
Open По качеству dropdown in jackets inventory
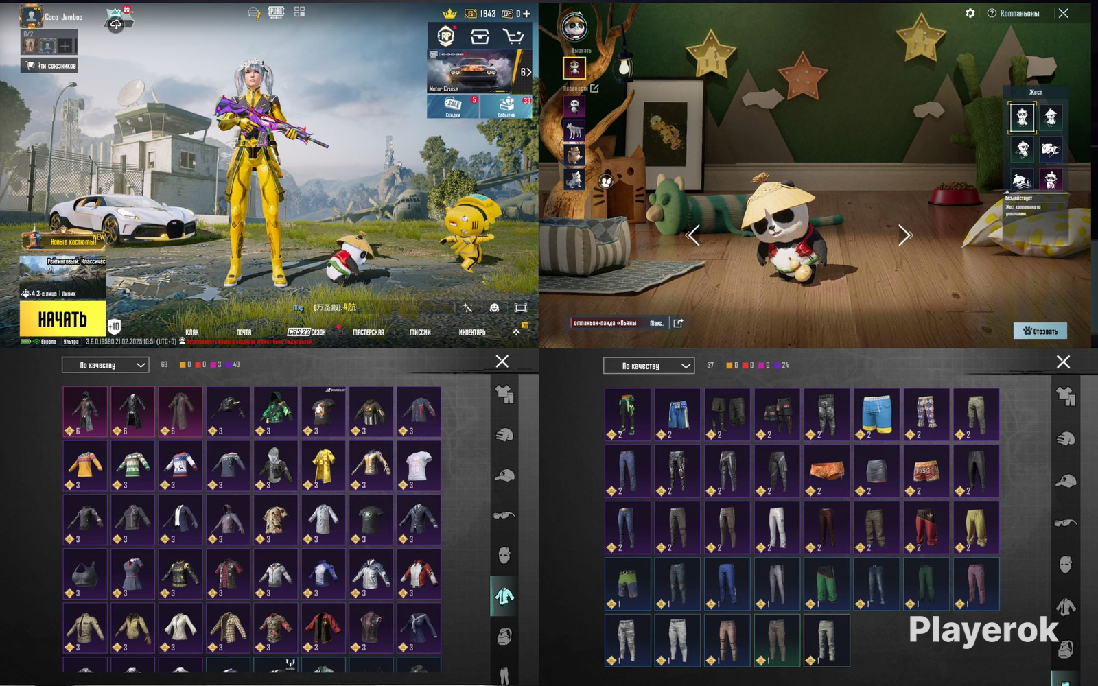coord(105,365)
